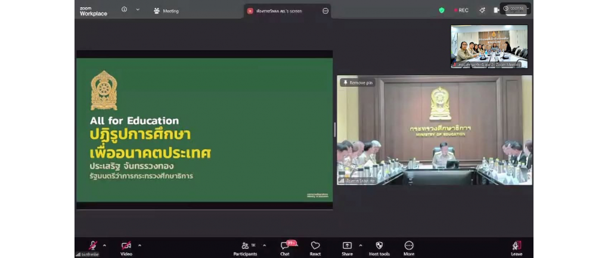Leave the meeting
608x258 pixels.
point(516,245)
